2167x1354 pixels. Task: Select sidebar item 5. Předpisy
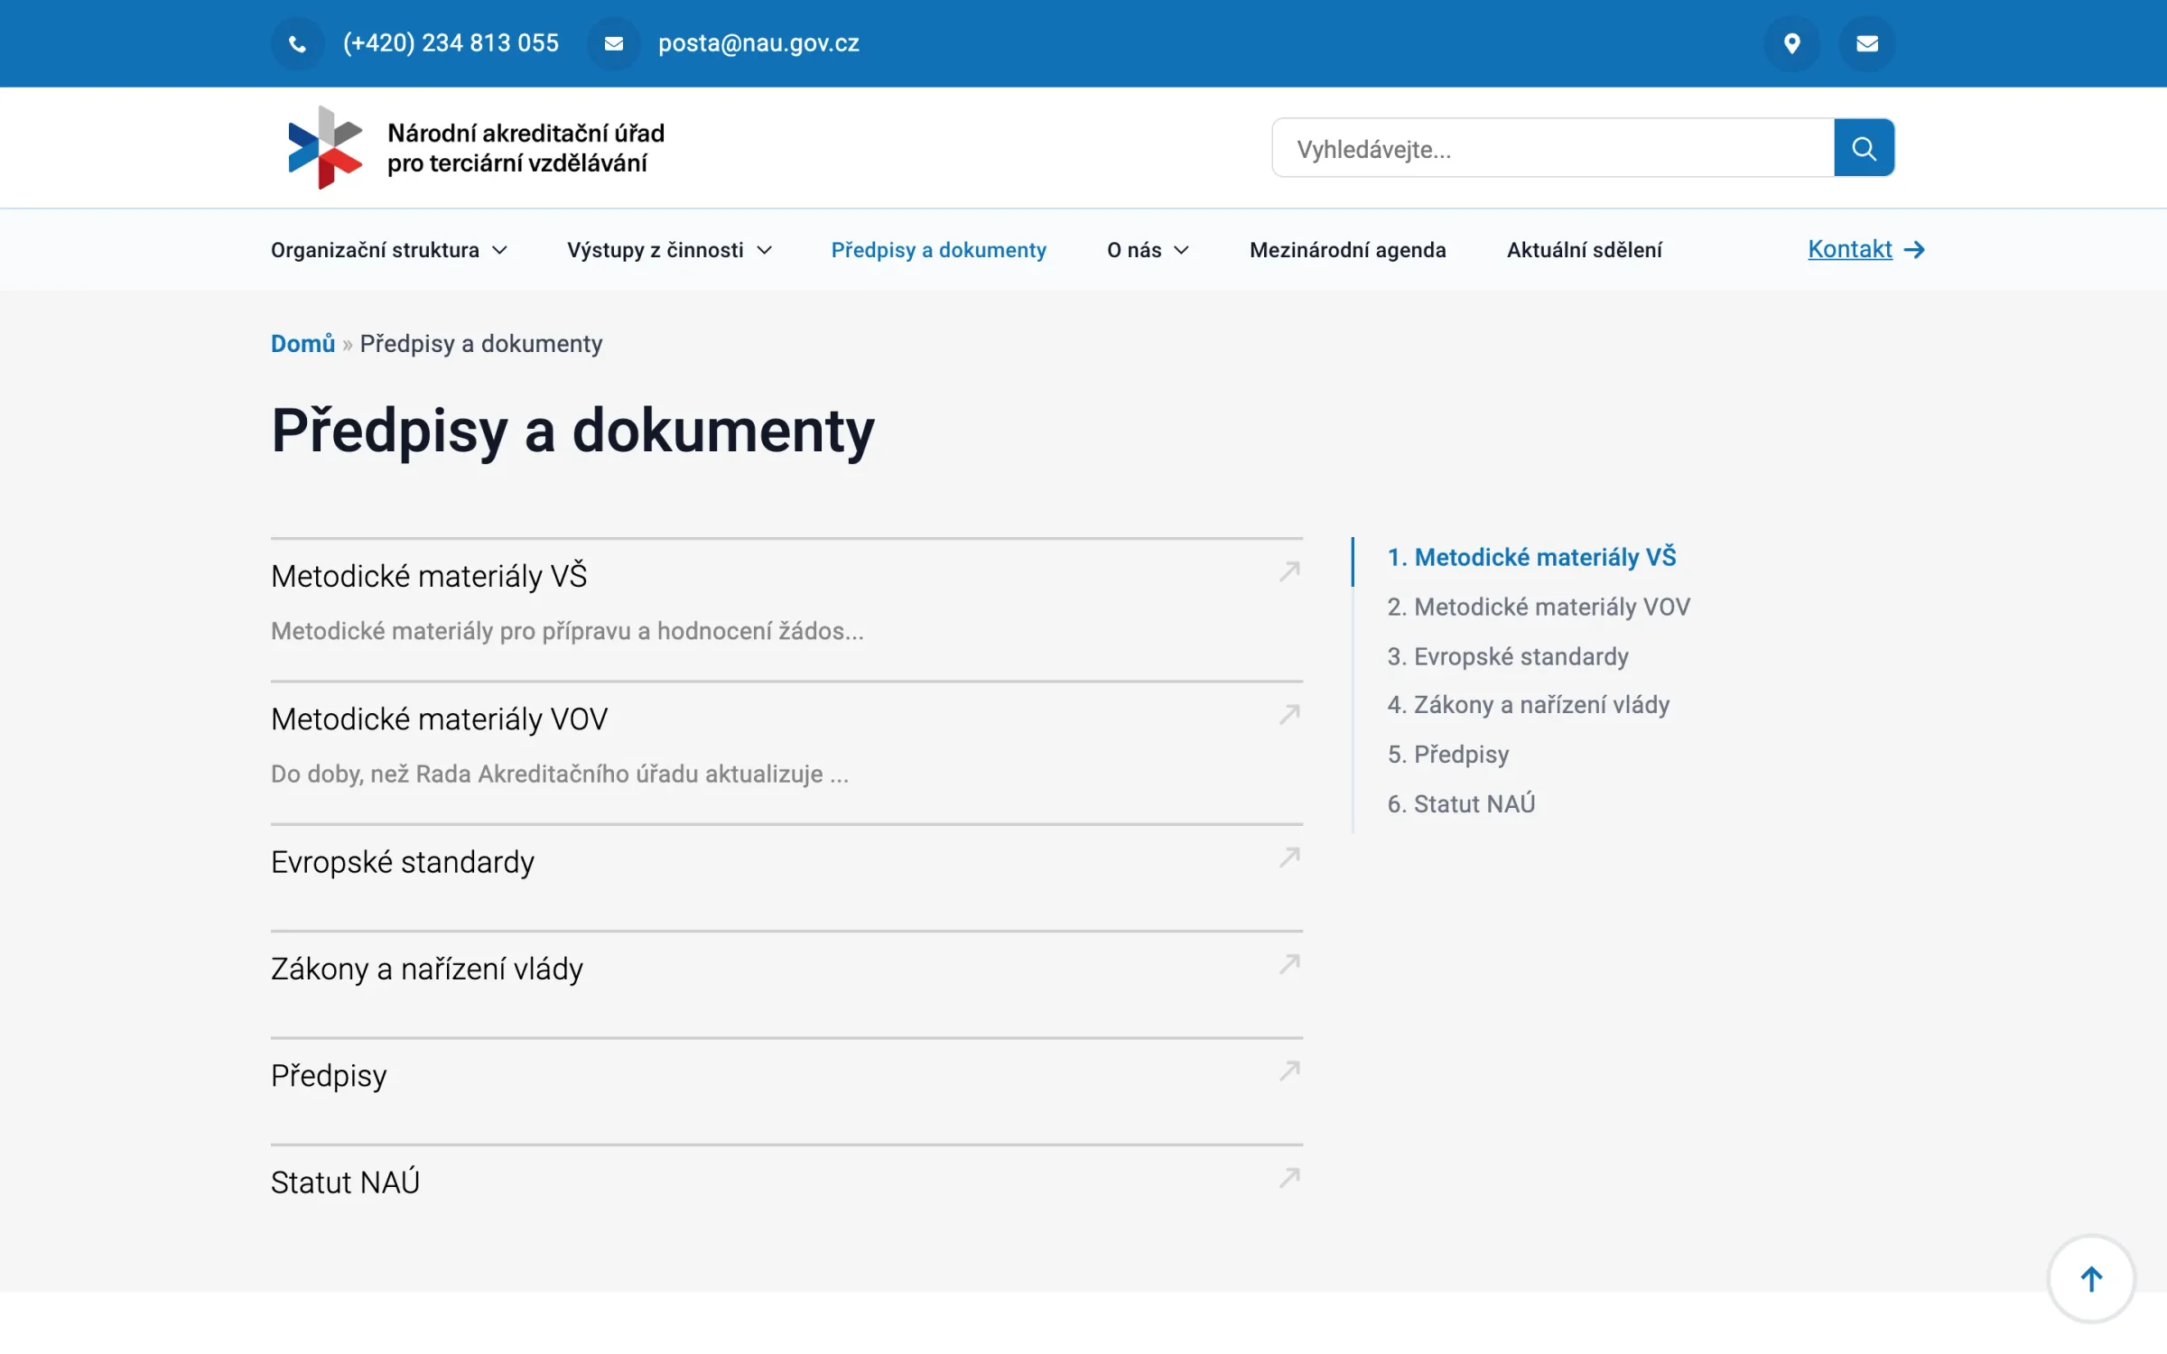(x=1448, y=755)
